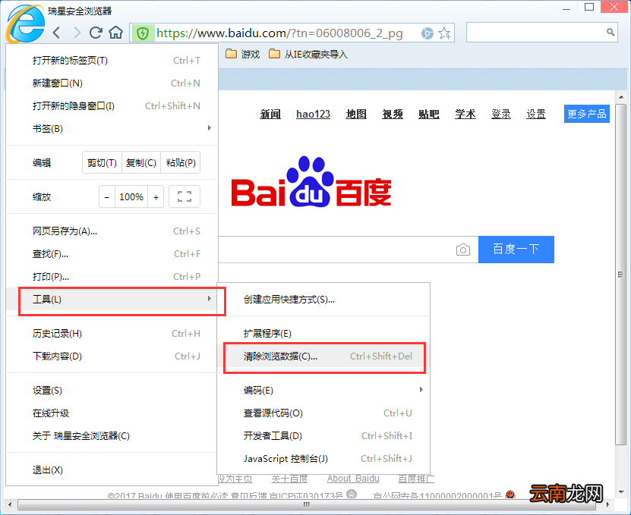Toggle the fullscreen icon in zoom row

[185, 196]
